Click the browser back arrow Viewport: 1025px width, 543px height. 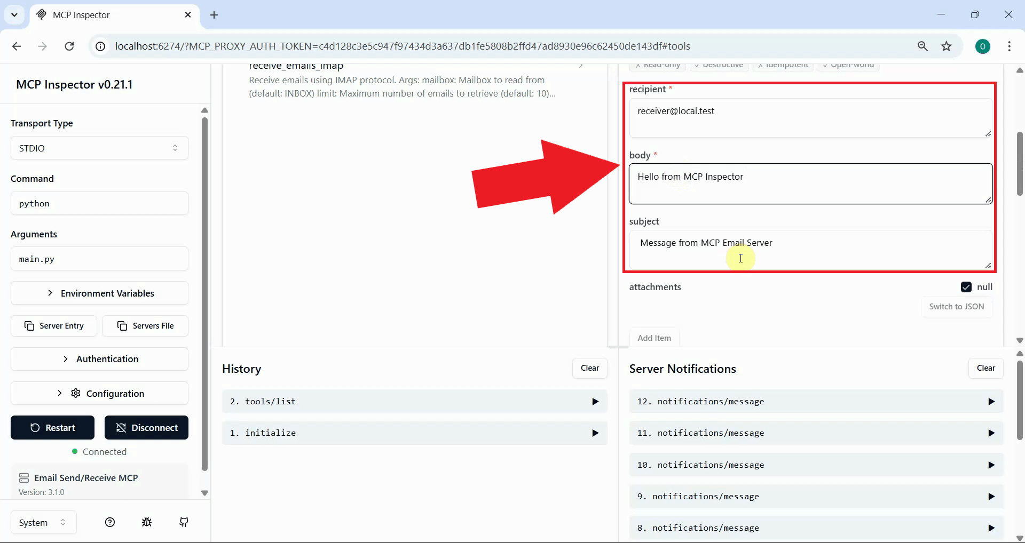click(x=17, y=46)
